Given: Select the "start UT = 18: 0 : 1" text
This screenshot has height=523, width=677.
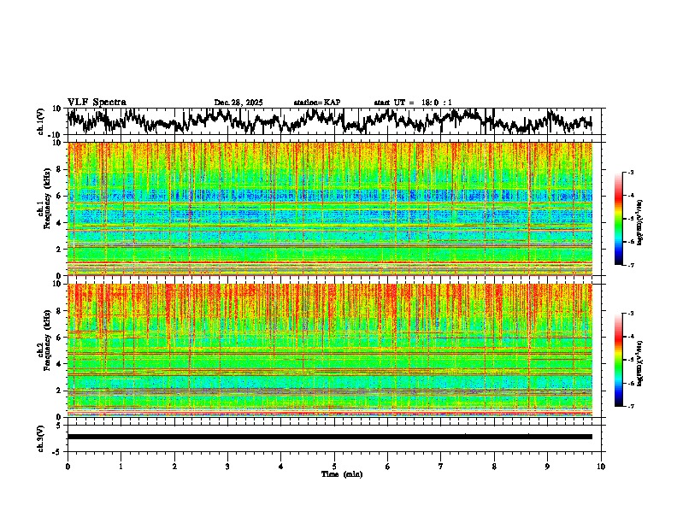Looking at the screenshot, I should (x=413, y=103).
